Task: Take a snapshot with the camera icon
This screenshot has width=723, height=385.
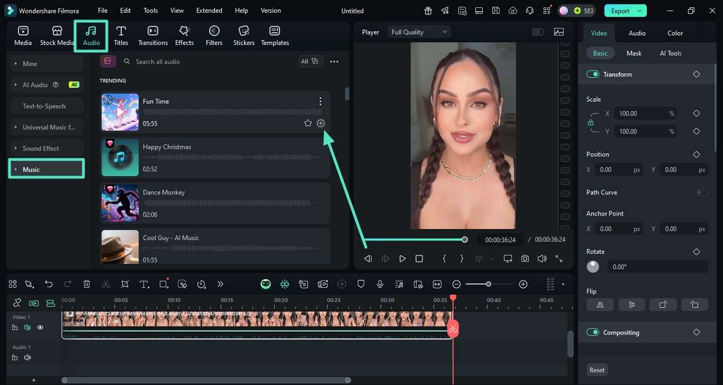Action: pos(525,258)
